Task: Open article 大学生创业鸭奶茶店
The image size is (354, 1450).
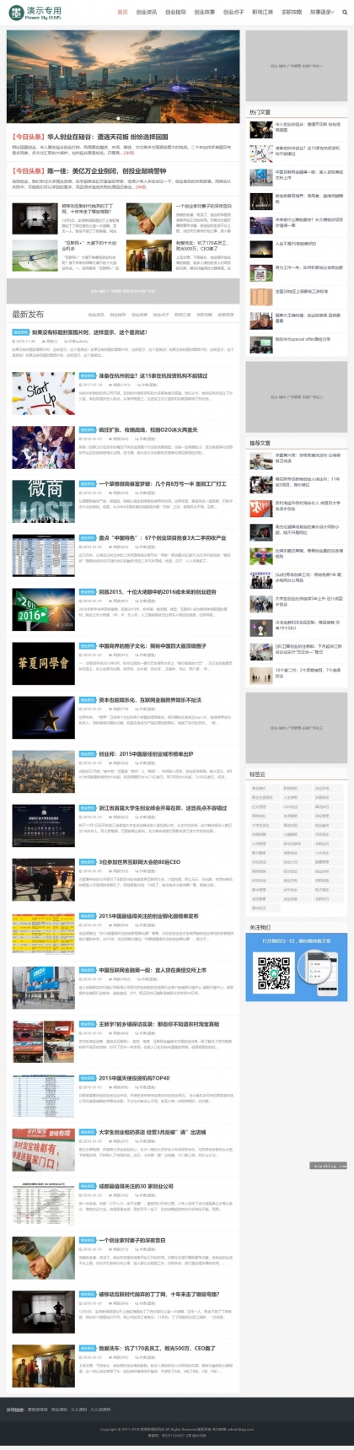Action: click(152, 1131)
